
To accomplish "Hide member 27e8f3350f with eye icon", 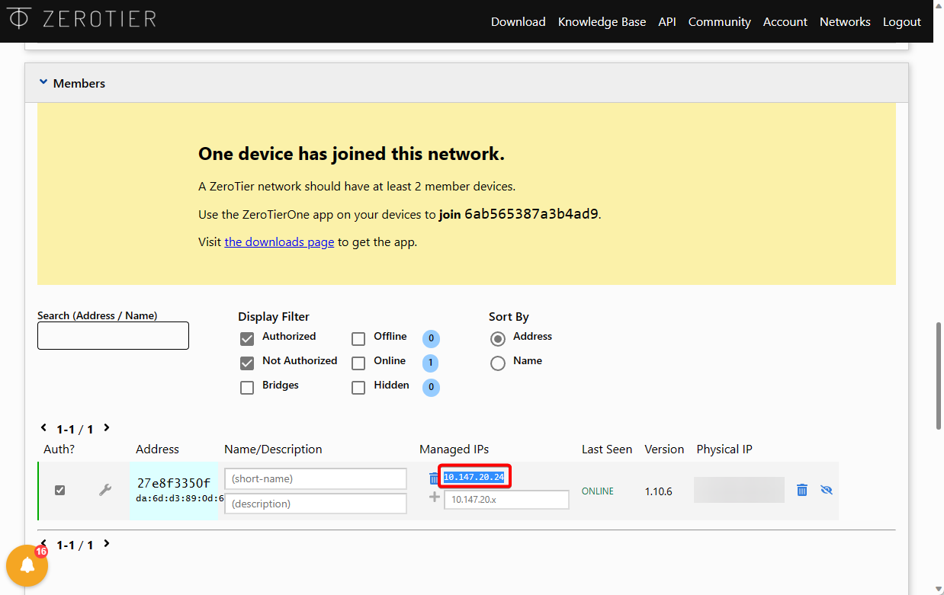I will 826,490.
